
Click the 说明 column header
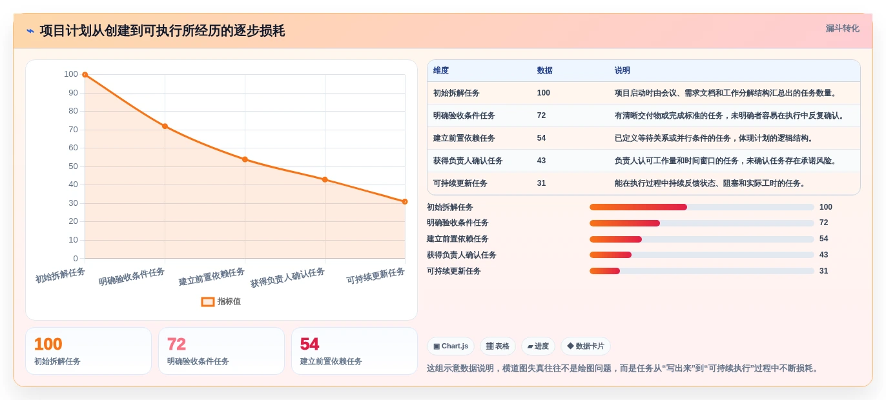[x=623, y=70]
